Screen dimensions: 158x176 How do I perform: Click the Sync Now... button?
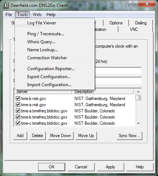pos(129,136)
